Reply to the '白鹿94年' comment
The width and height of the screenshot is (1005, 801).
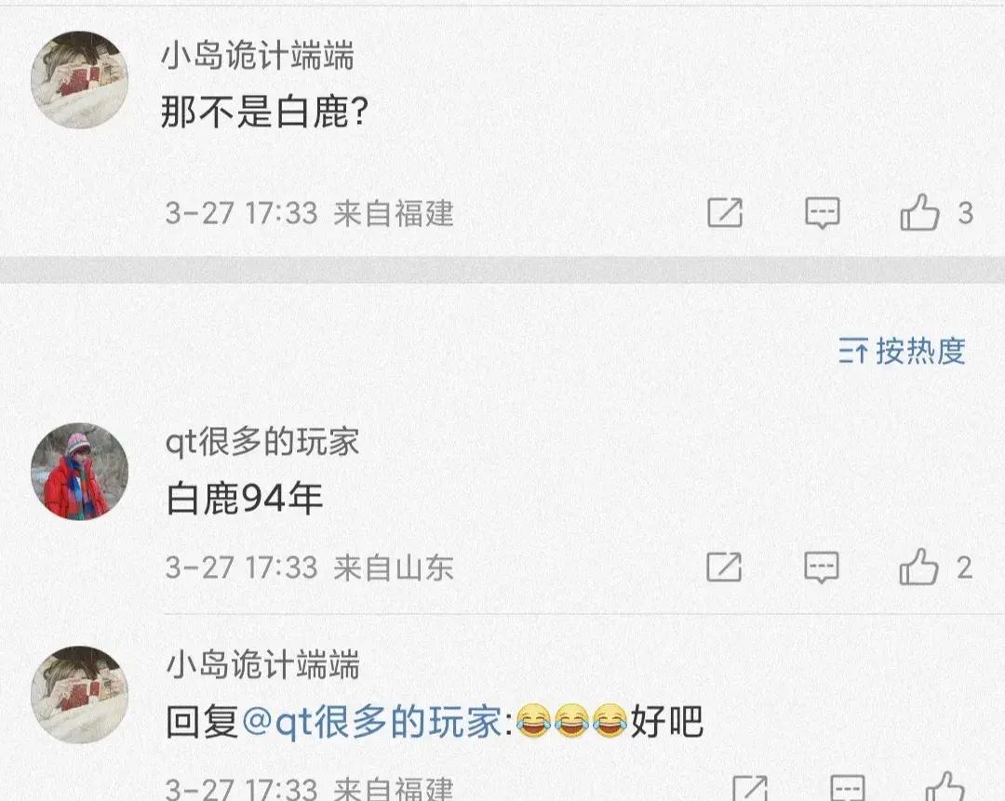coord(822,567)
